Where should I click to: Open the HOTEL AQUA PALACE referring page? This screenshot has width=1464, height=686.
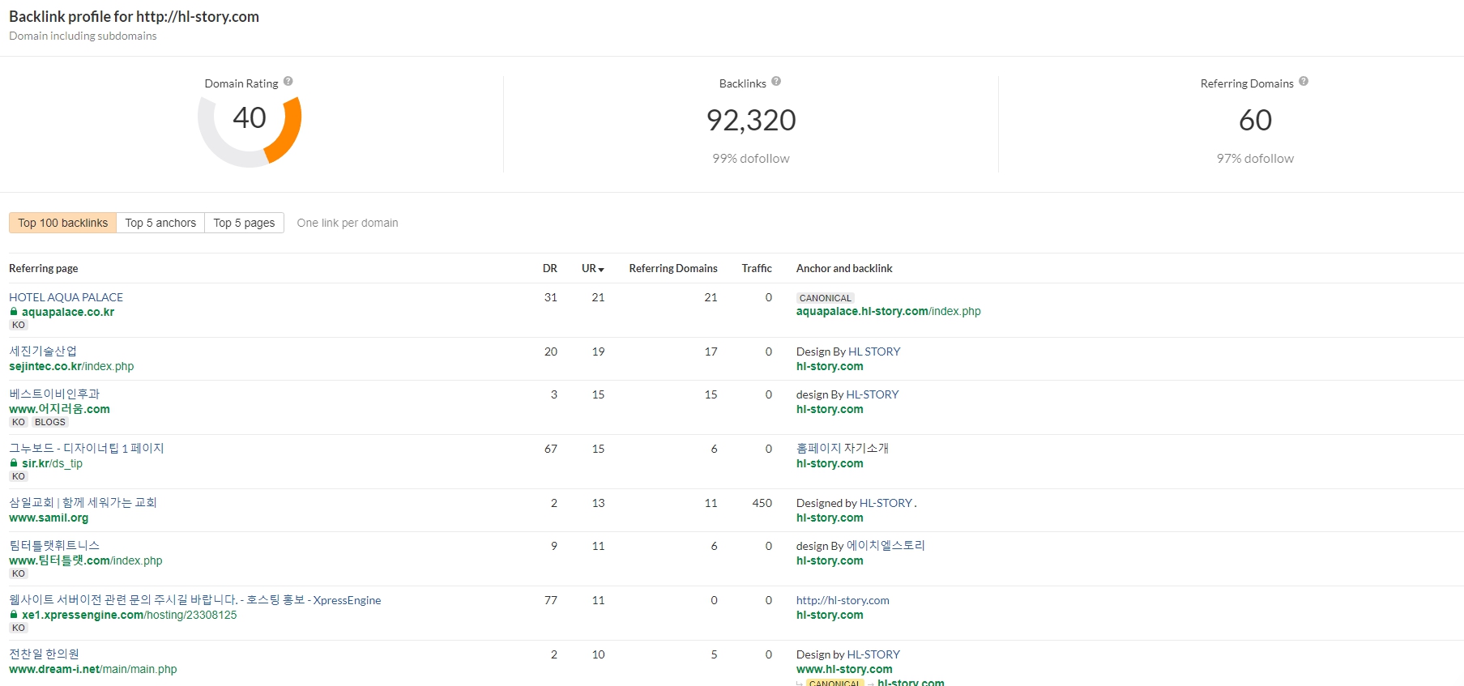[66, 297]
